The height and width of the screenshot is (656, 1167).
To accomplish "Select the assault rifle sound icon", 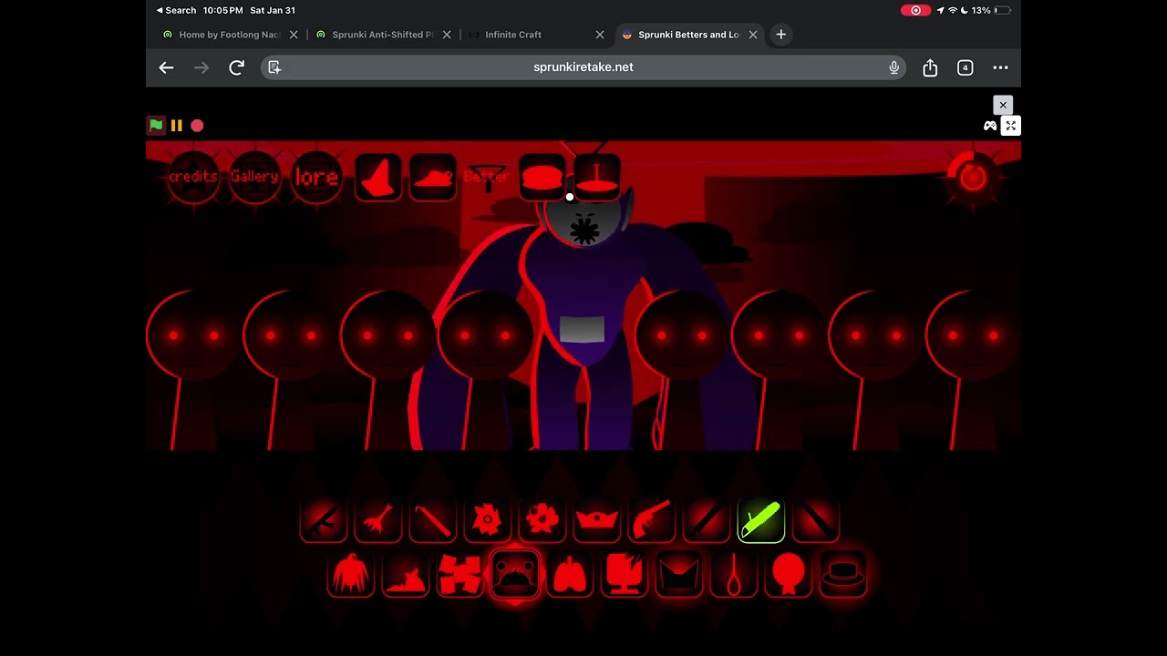I will tap(324, 520).
